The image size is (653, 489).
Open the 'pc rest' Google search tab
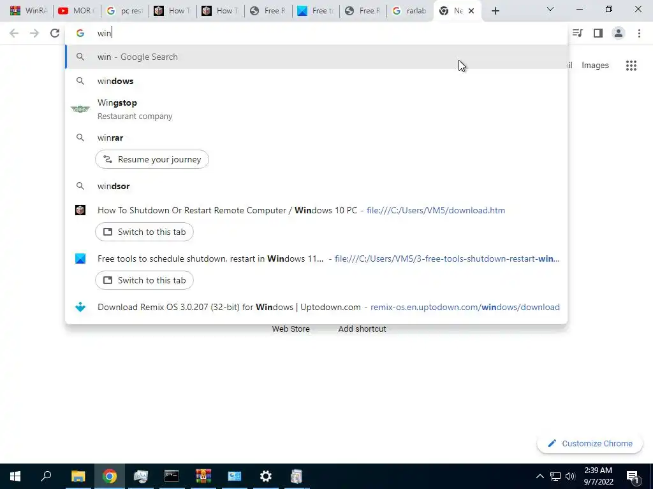coord(124,11)
